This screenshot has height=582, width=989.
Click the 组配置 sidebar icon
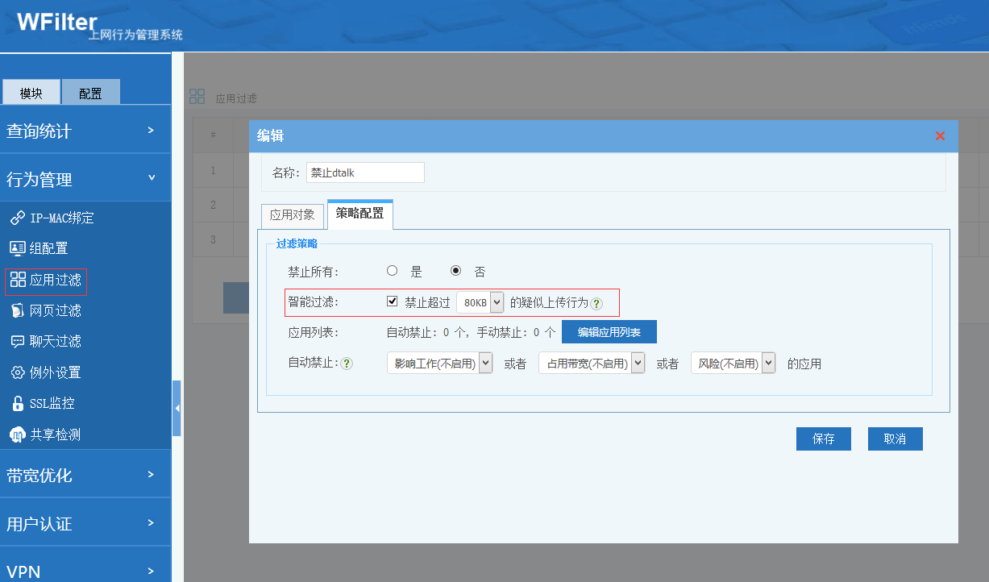(x=17, y=248)
